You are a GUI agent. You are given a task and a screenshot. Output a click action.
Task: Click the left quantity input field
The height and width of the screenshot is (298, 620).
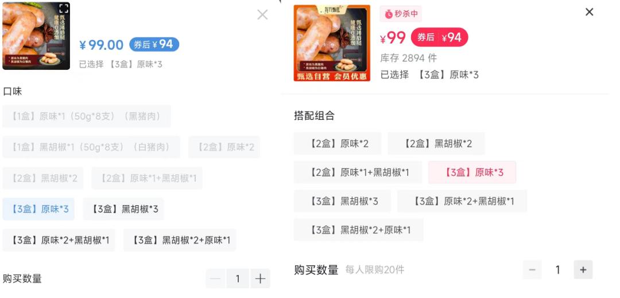[x=238, y=279]
